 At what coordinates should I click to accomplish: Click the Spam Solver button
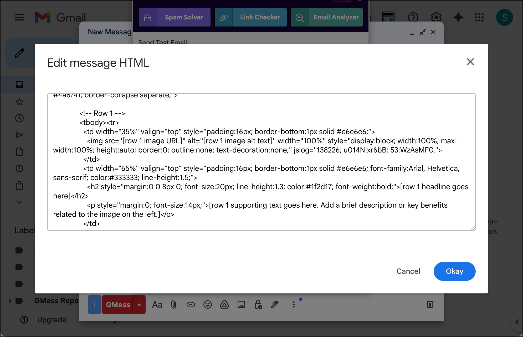184,17
